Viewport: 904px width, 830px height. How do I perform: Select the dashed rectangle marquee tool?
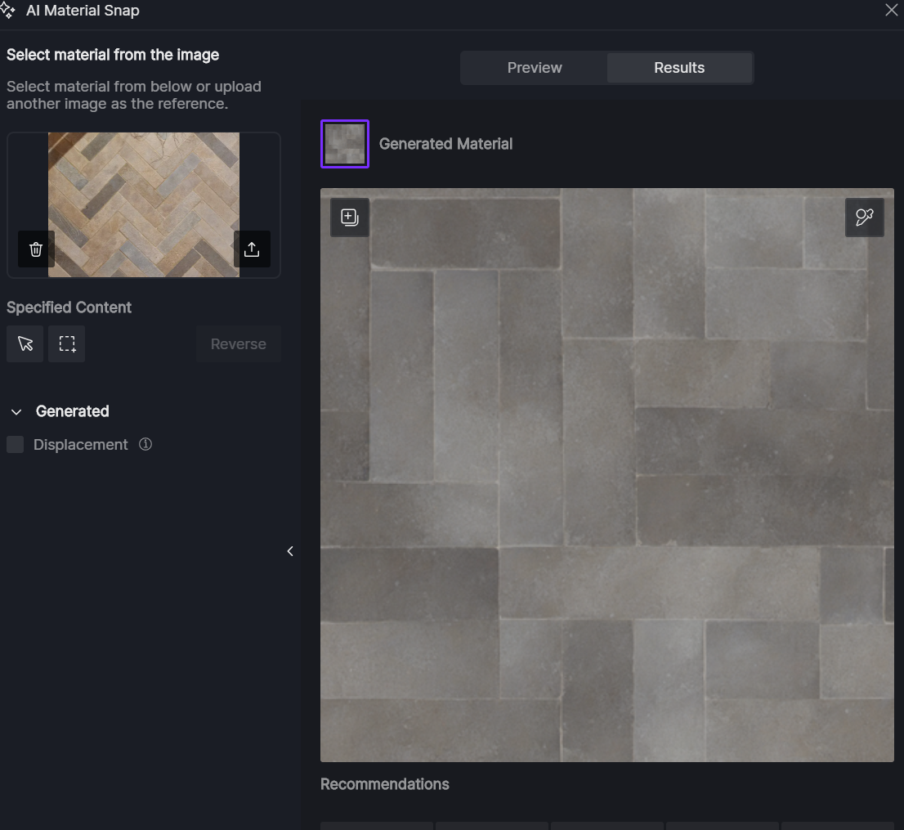[67, 343]
